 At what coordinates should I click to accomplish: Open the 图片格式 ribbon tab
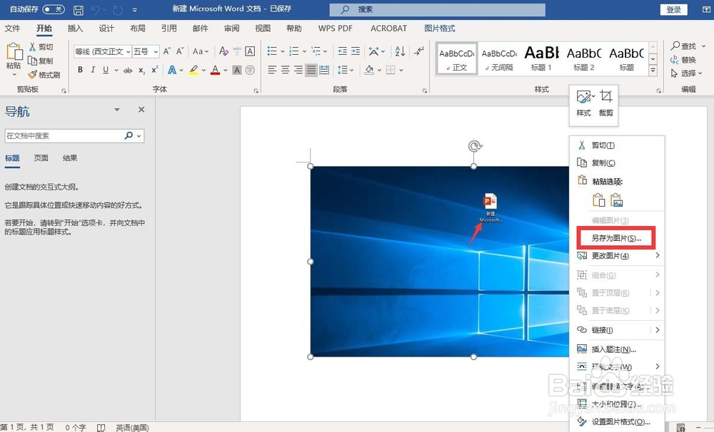coord(439,29)
